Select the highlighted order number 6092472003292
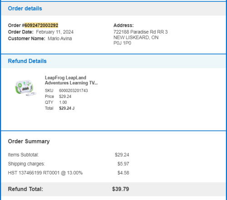 41,25
